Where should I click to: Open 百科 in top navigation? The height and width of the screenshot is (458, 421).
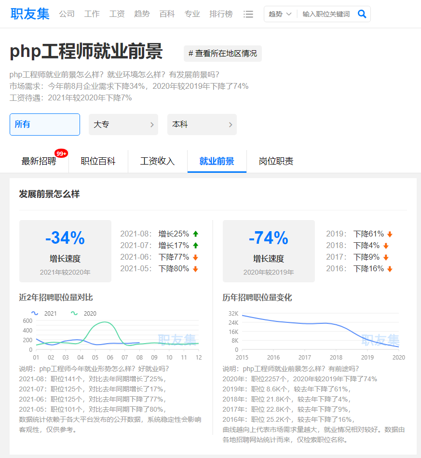(x=167, y=14)
